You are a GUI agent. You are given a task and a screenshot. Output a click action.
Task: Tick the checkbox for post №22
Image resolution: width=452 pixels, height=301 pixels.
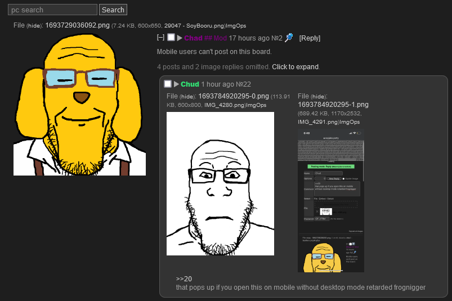[168, 84]
